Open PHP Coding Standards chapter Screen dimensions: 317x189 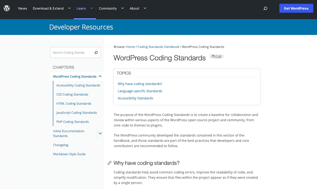pyautogui.click(x=73, y=122)
